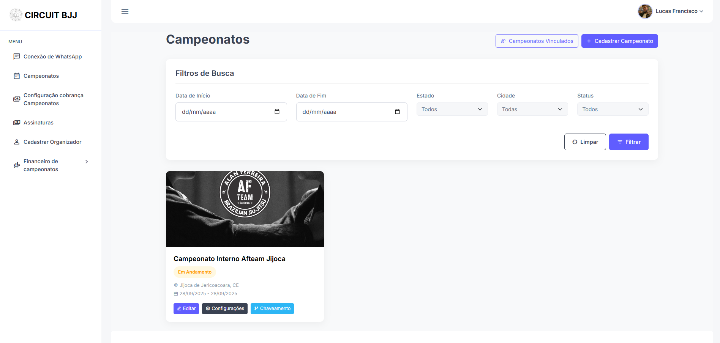720x343 pixels.
Task: Expand Financeiro de campeonatos submenu arrow
Action: (87, 162)
